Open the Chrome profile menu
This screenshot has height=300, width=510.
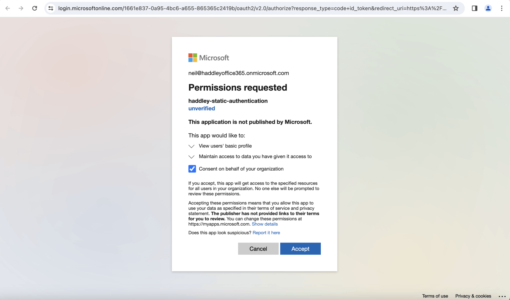pos(488,8)
